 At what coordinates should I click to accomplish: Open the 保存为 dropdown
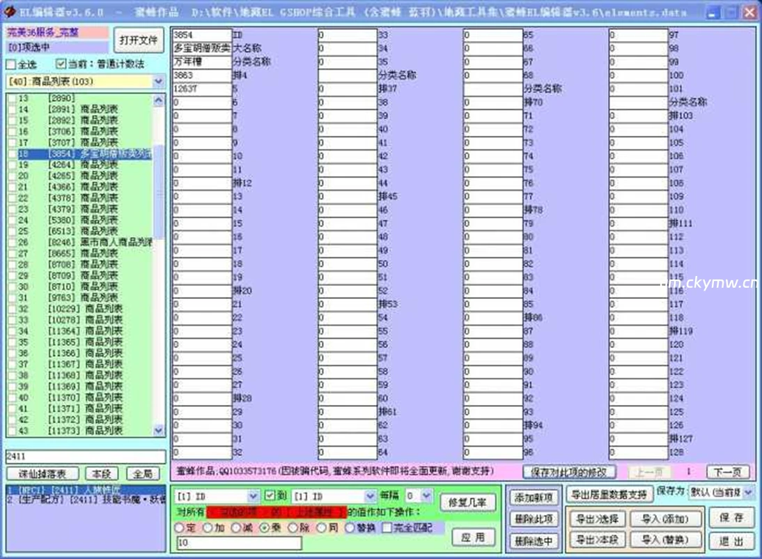(x=748, y=493)
